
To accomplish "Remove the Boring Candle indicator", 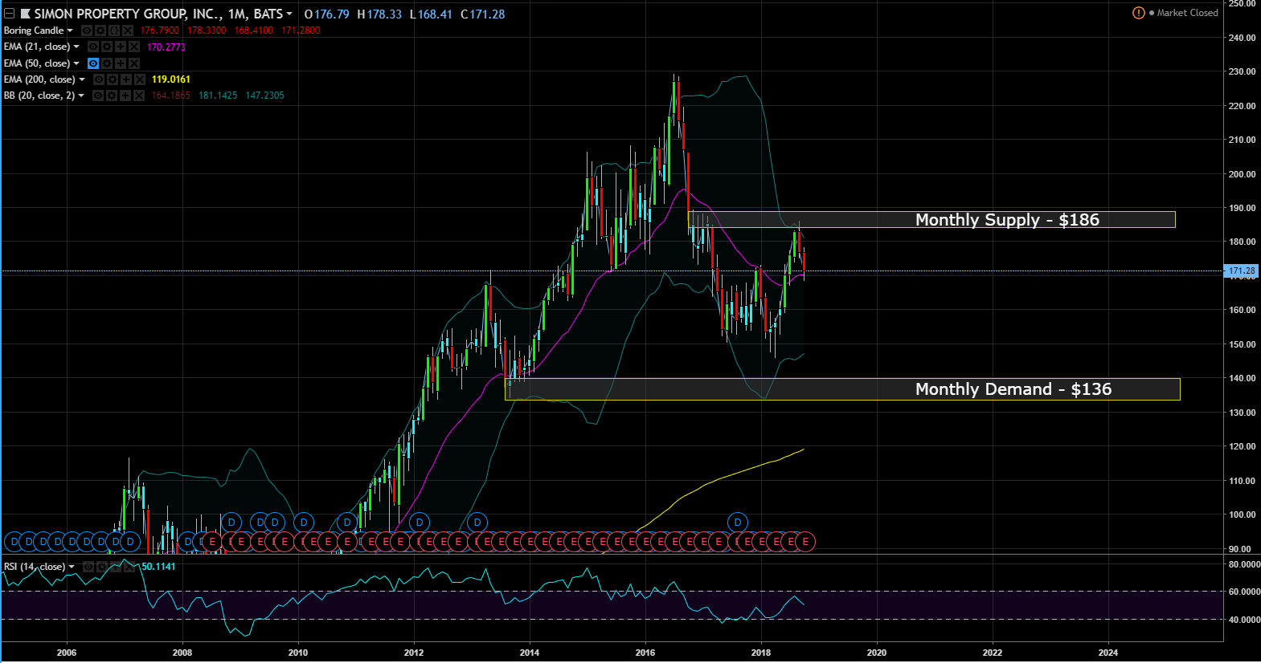I will click(128, 31).
